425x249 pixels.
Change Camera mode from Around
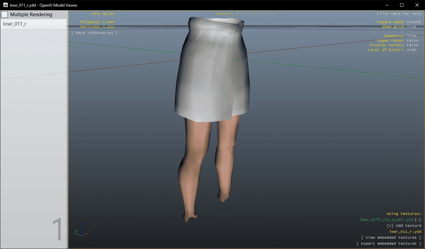[413, 22]
